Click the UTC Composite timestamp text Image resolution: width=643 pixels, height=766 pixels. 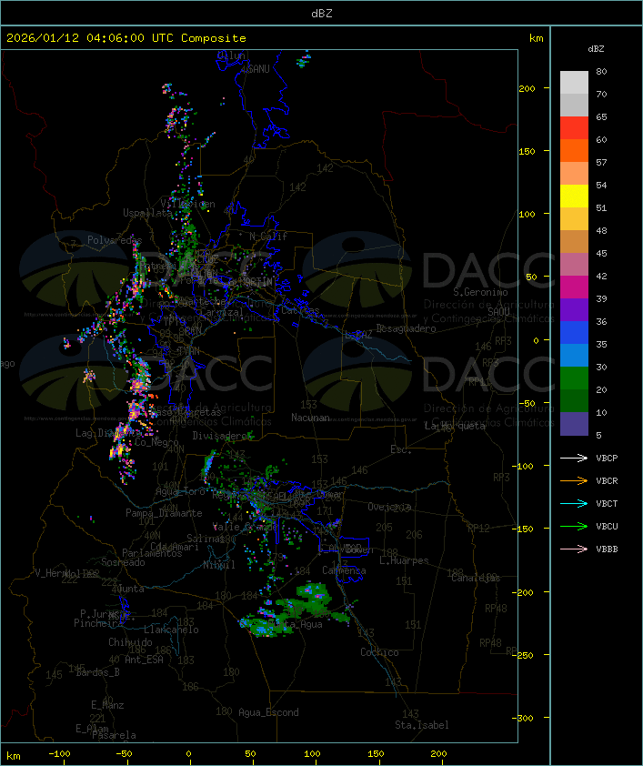pos(126,38)
